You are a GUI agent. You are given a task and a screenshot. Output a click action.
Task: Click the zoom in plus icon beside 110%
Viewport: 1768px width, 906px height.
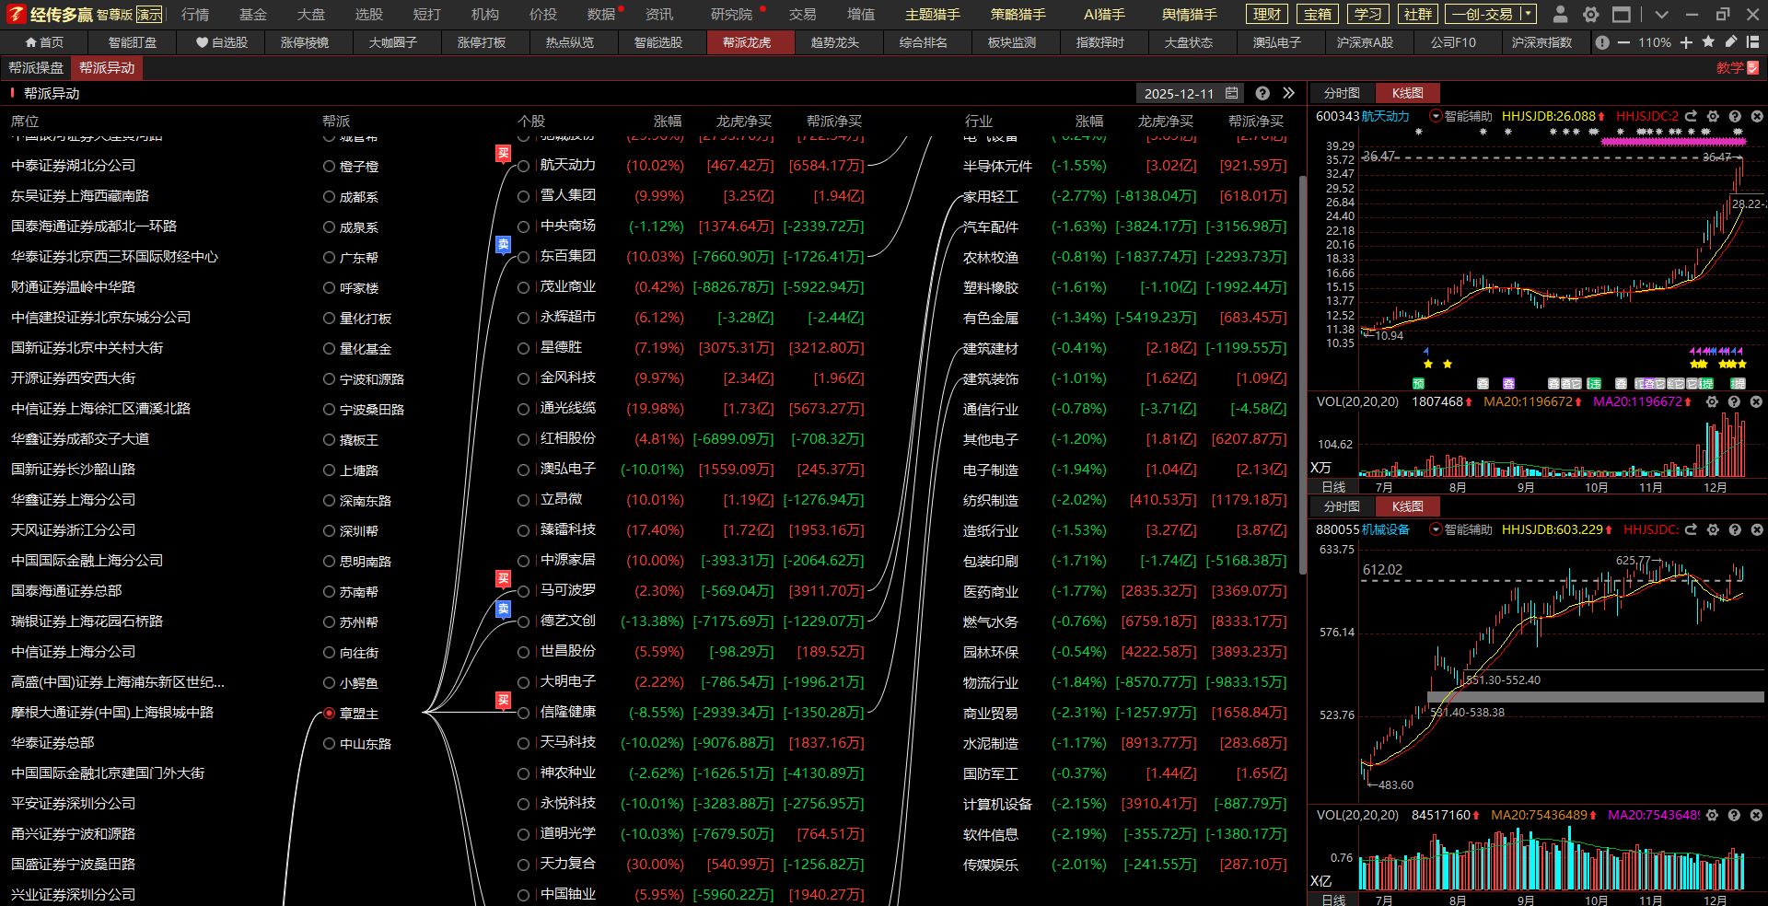(1686, 42)
